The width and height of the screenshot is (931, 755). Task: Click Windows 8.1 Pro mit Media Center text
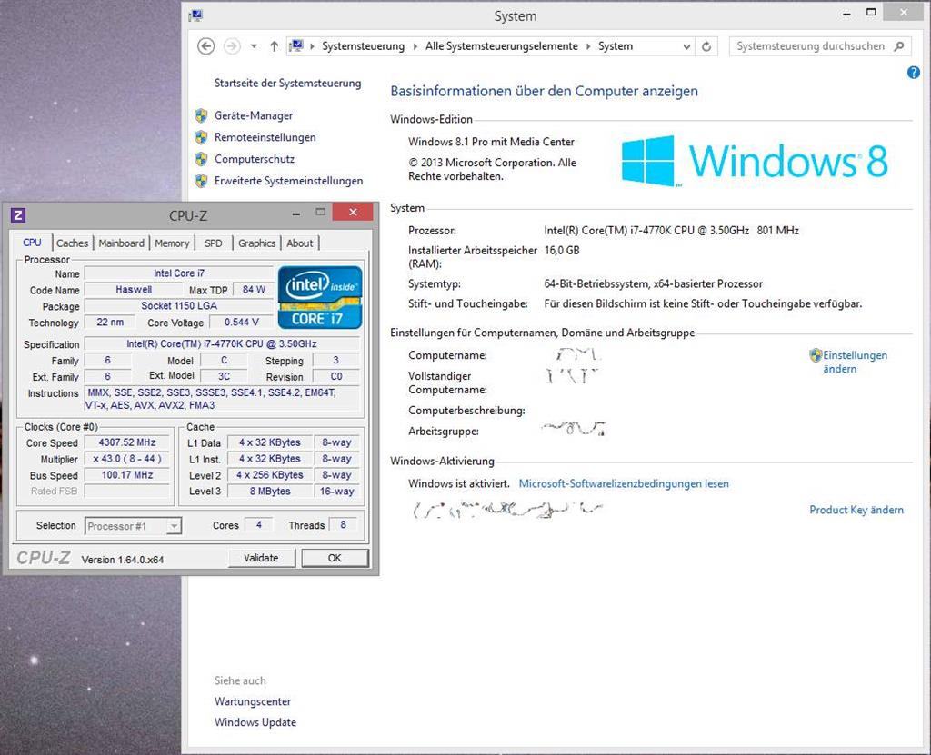pos(491,142)
